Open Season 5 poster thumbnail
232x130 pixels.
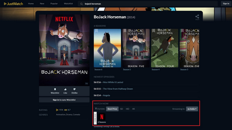(x=136, y=48)
